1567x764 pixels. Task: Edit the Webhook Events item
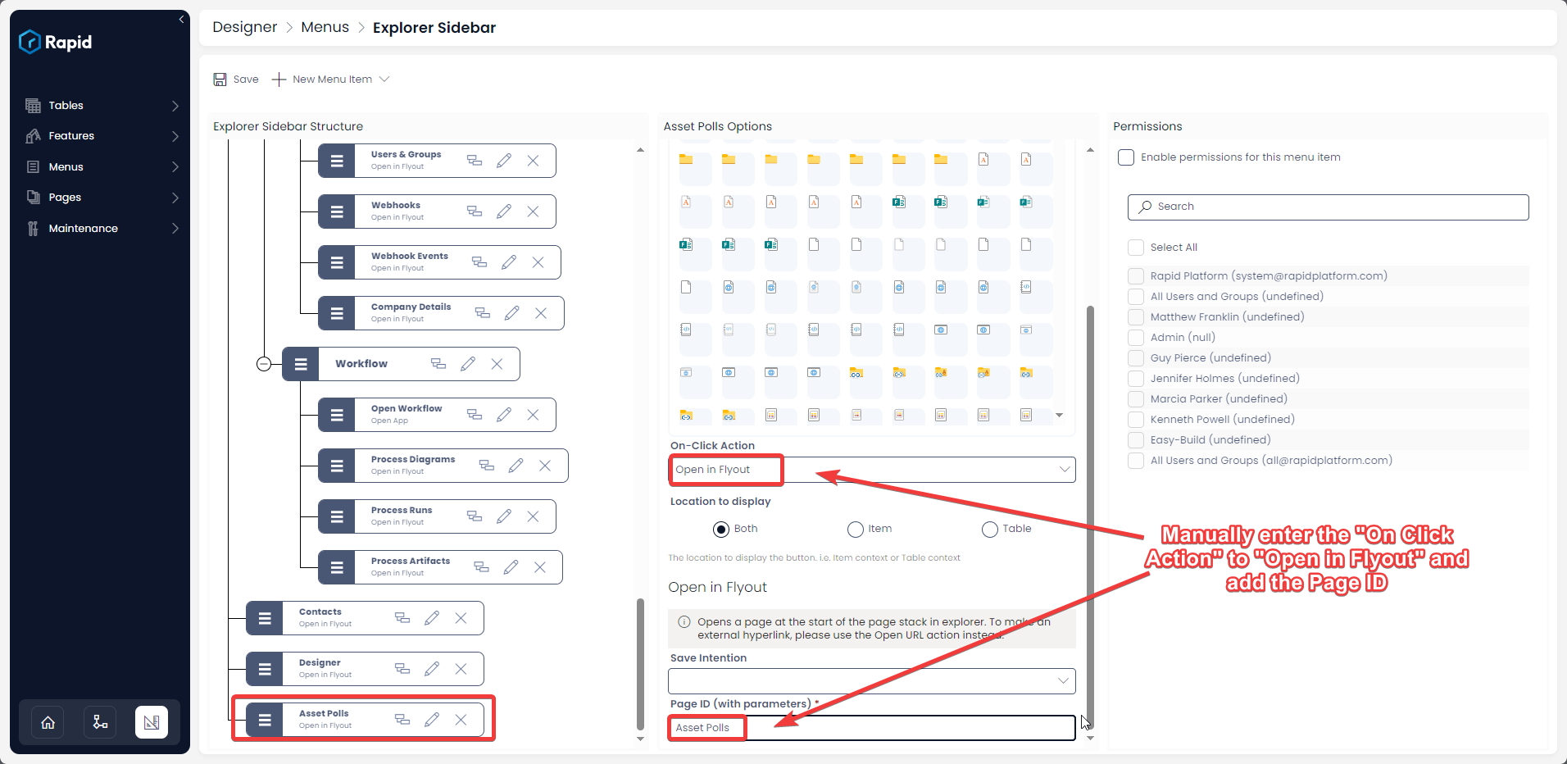(x=509, y=262)
